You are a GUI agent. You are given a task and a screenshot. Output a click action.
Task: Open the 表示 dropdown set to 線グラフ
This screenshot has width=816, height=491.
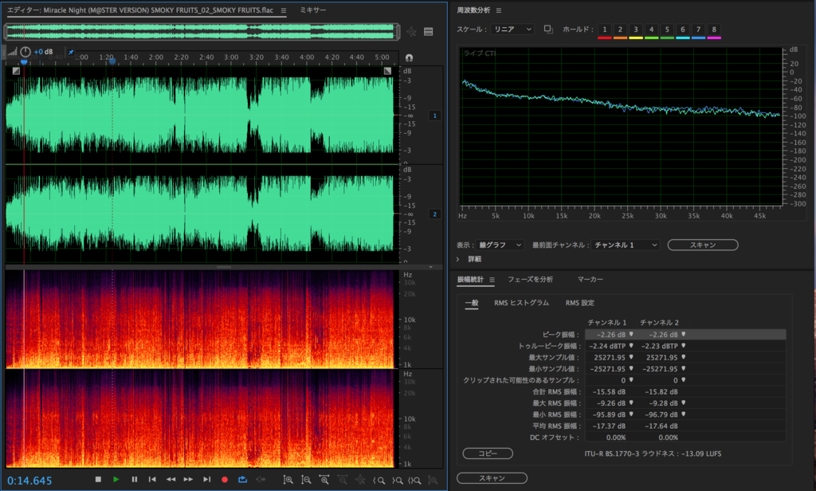pos(500,245)
